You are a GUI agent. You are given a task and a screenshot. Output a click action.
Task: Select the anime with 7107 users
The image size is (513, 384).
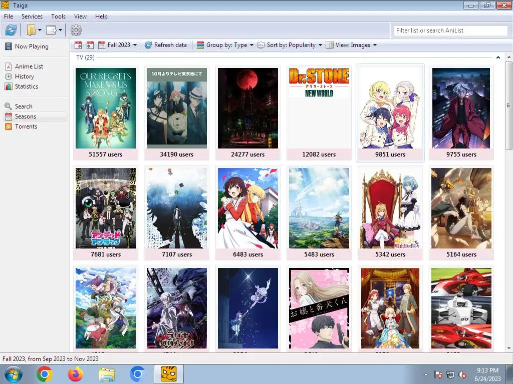point(177,213)
